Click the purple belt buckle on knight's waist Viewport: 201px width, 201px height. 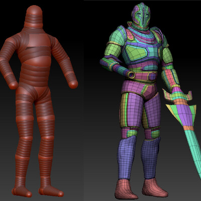coord(152,76)
